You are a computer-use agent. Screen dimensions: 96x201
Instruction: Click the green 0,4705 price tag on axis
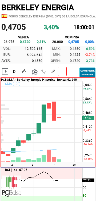pos(88,118)
